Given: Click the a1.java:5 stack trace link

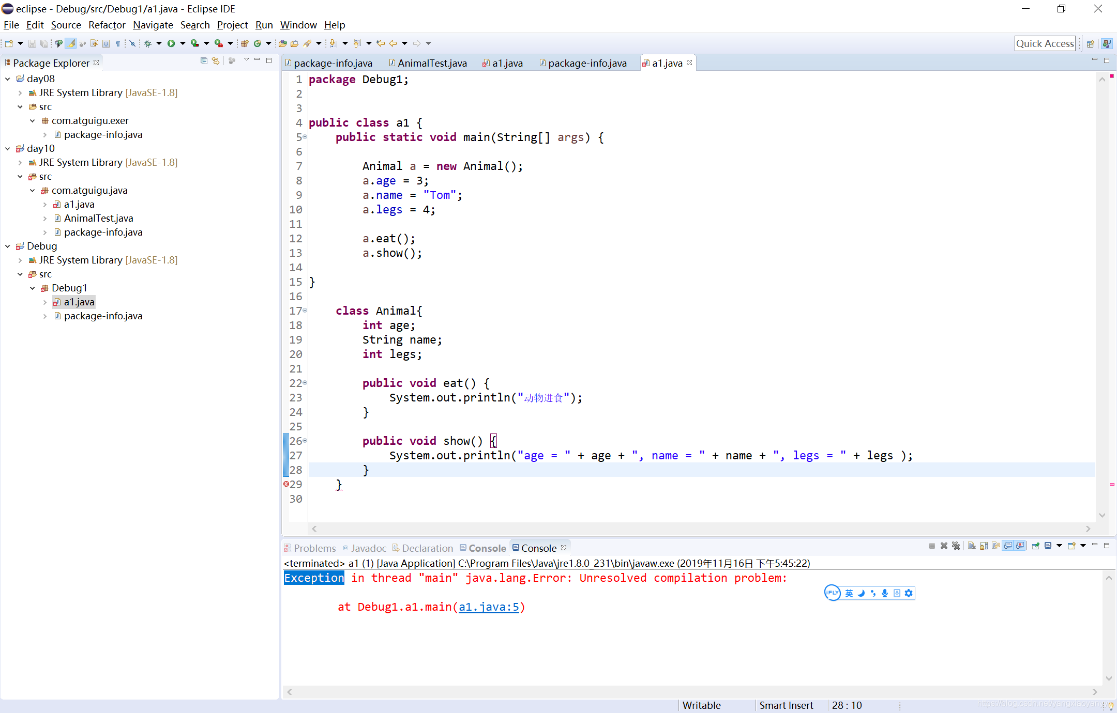Looking at the screenshot, I should click(489, 607).
